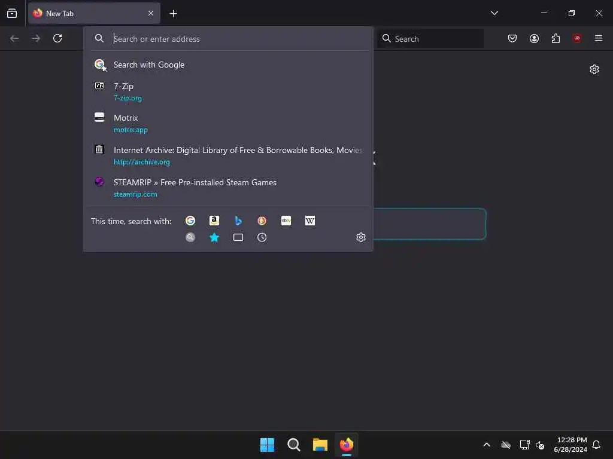Click the toolbar Search box
The height and width of the screenshot is (459, 613).
coord(430,38)
